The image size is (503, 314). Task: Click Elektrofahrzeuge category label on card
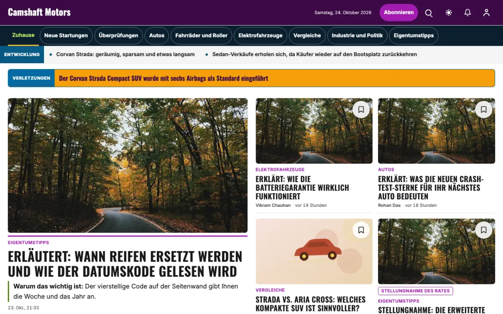[280, 170]
